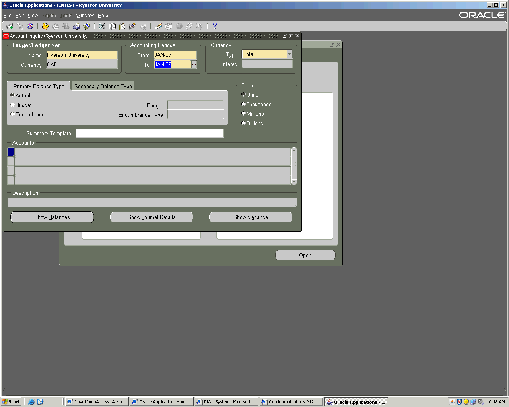Switch to Secondary Balance Type tab
509x407 pixels.
pos(103,86)
